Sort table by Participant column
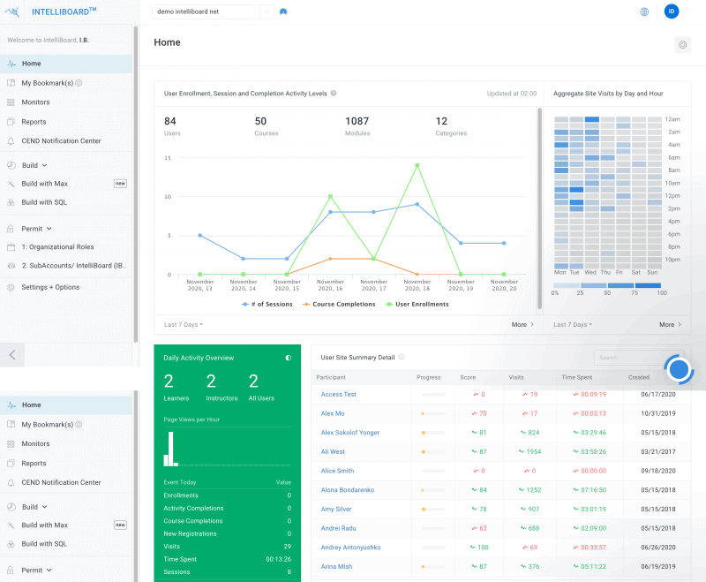 [x=331, y=377]
